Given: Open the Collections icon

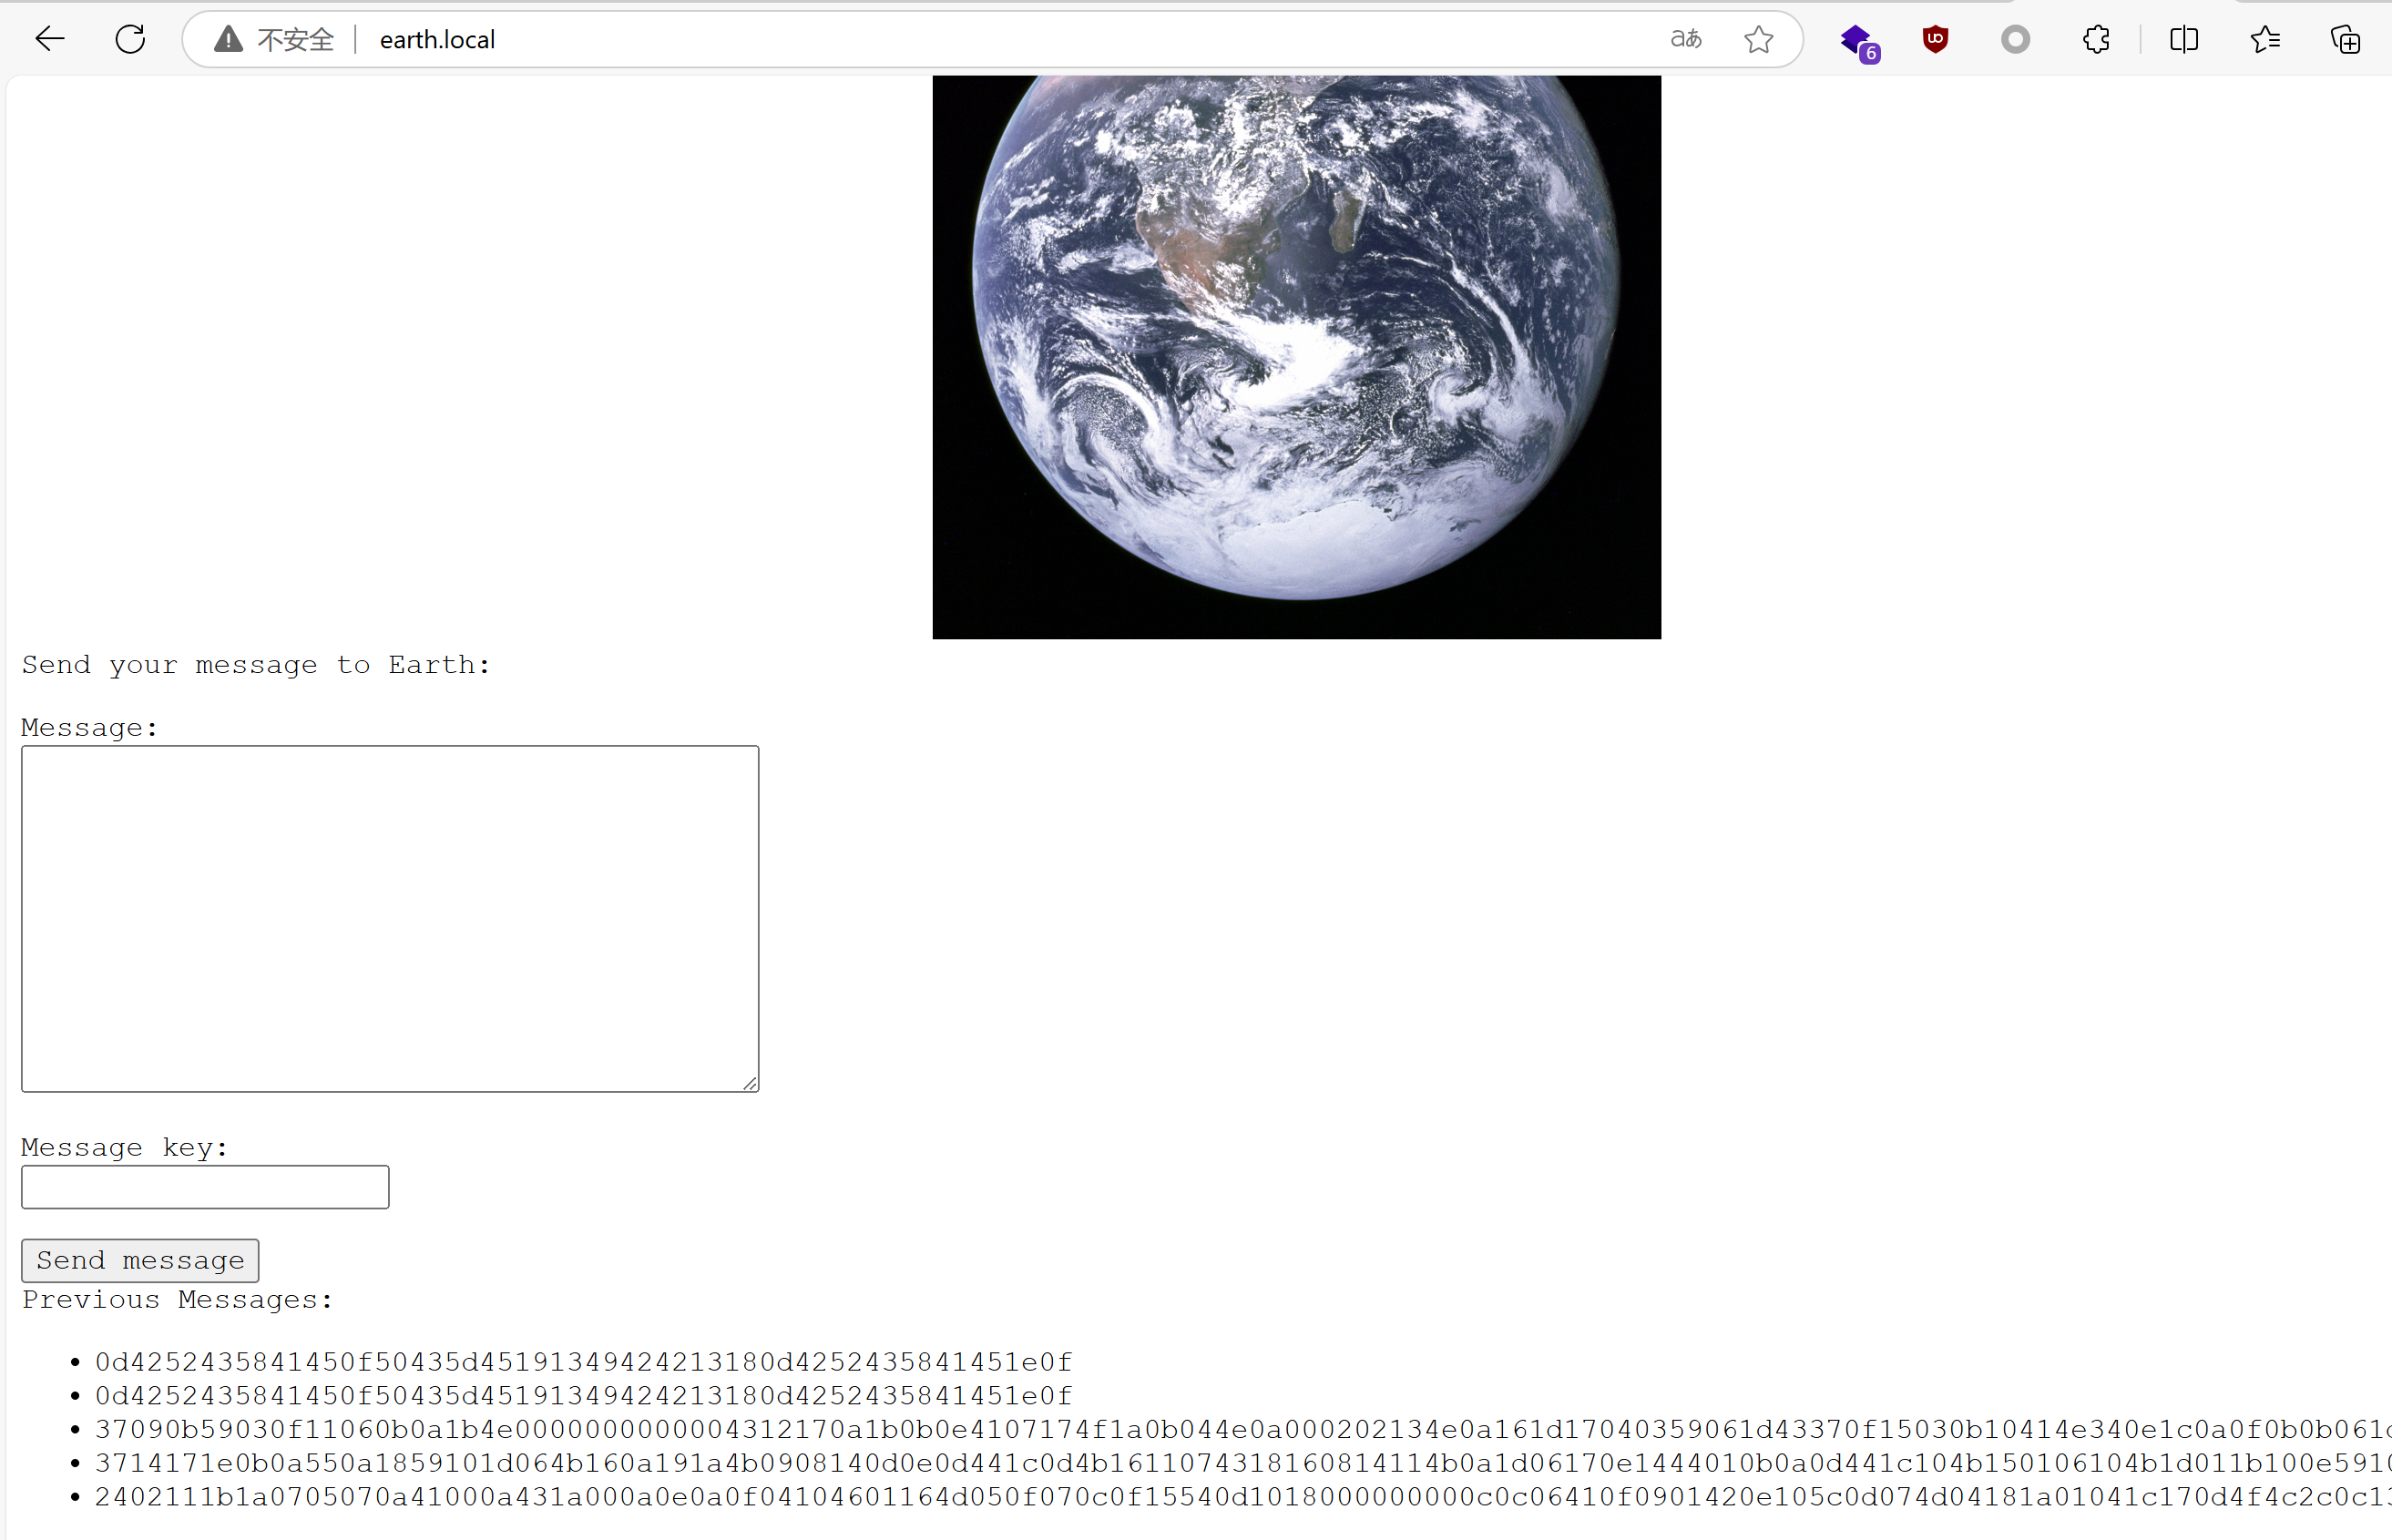Looking at the screenshot, I should 2345,39.
